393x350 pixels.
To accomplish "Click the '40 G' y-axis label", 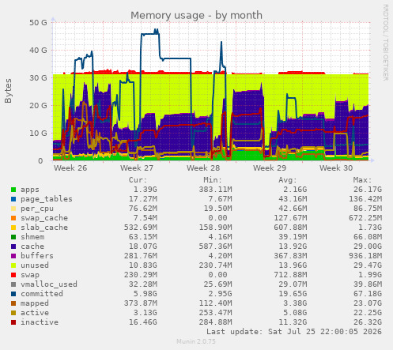I will (38, 51).
